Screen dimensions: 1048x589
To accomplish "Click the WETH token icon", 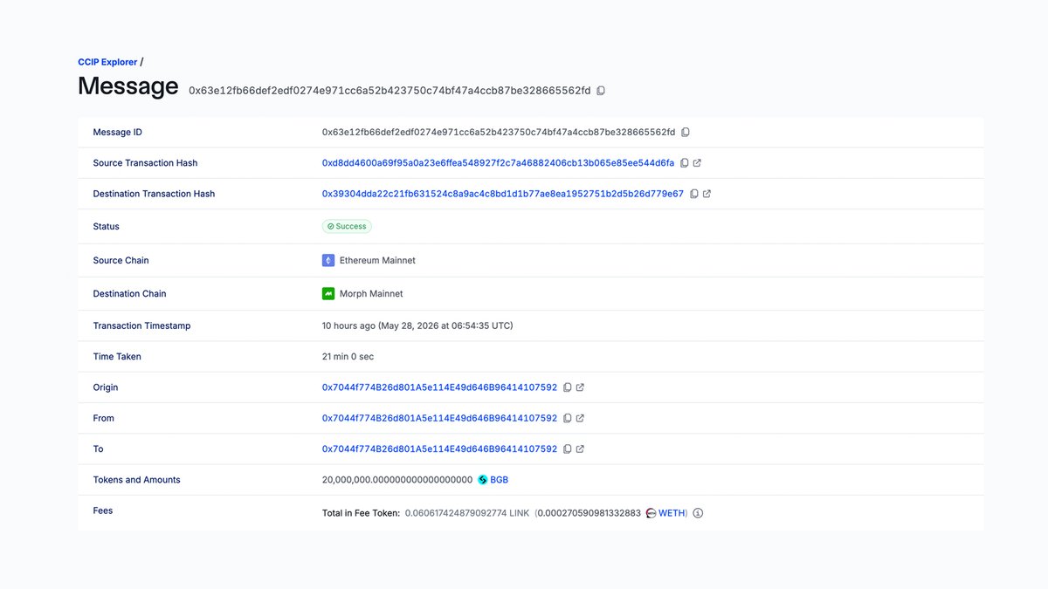I will (x=651, y=513).
